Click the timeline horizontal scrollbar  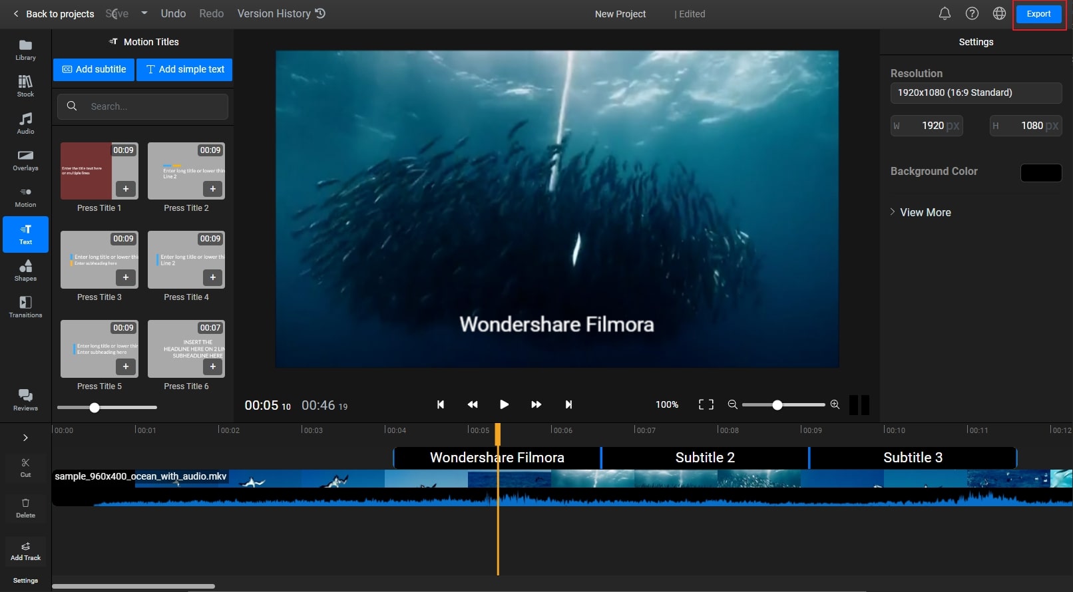[x=133, y=586]
